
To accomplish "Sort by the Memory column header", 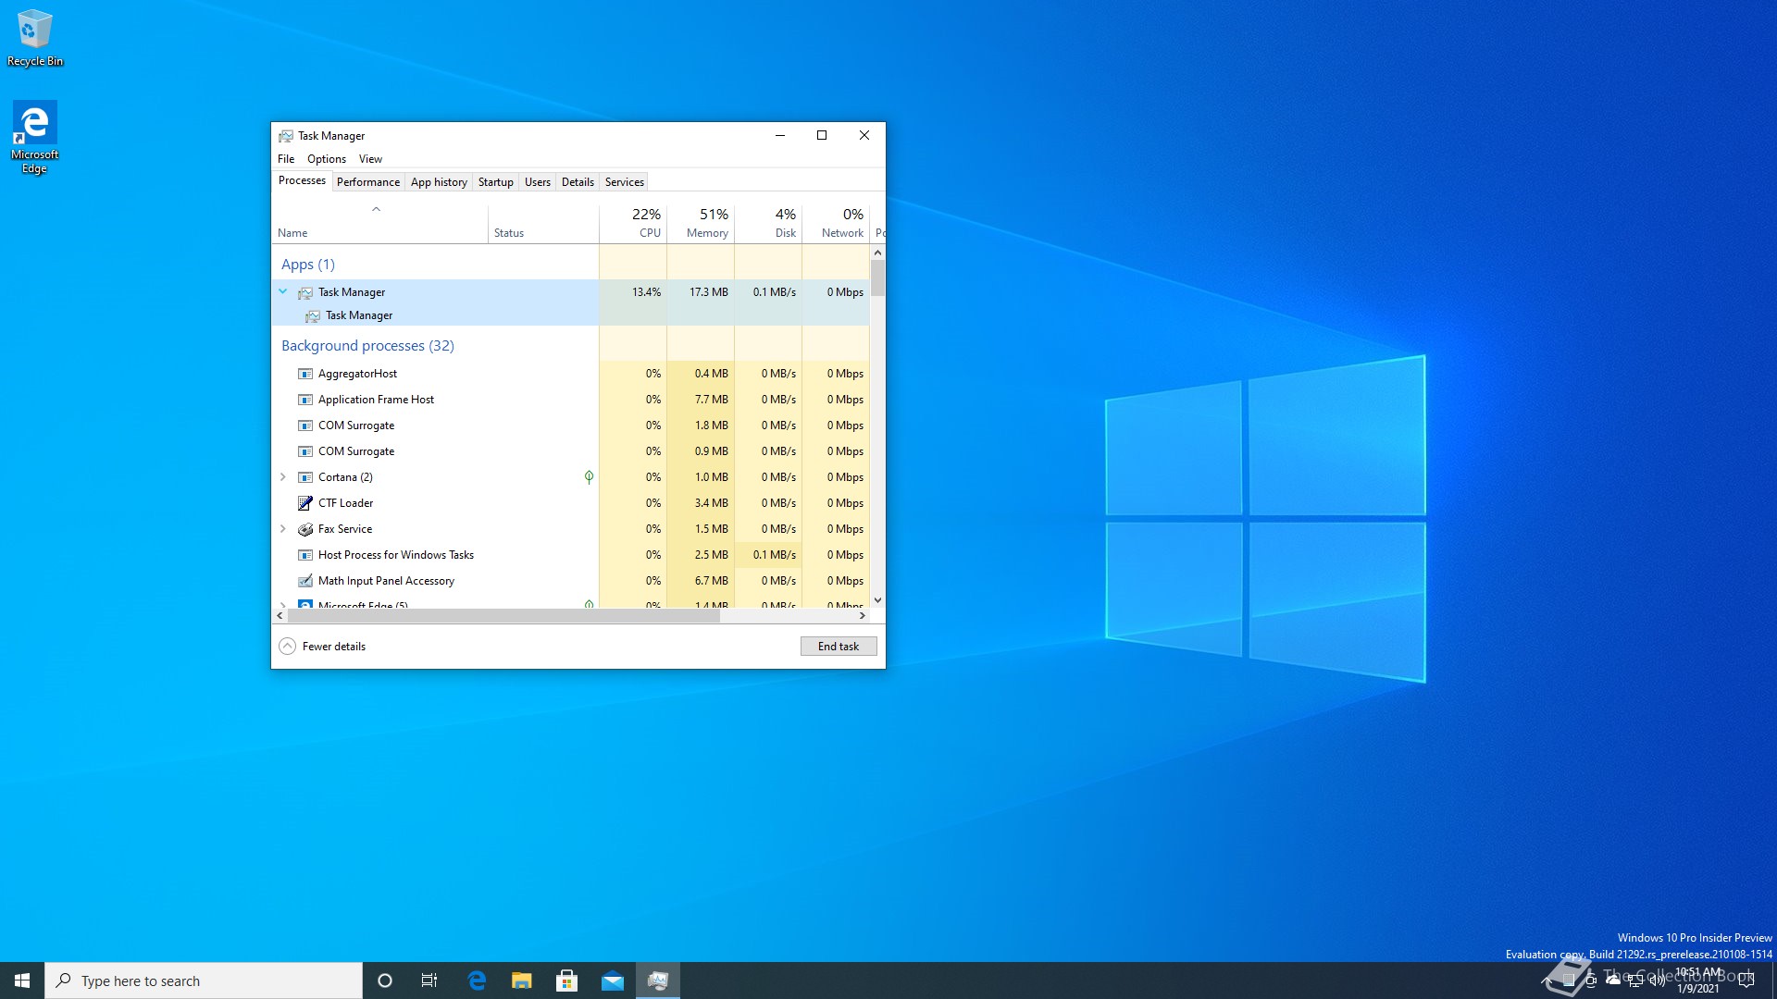I will point(701,223).
